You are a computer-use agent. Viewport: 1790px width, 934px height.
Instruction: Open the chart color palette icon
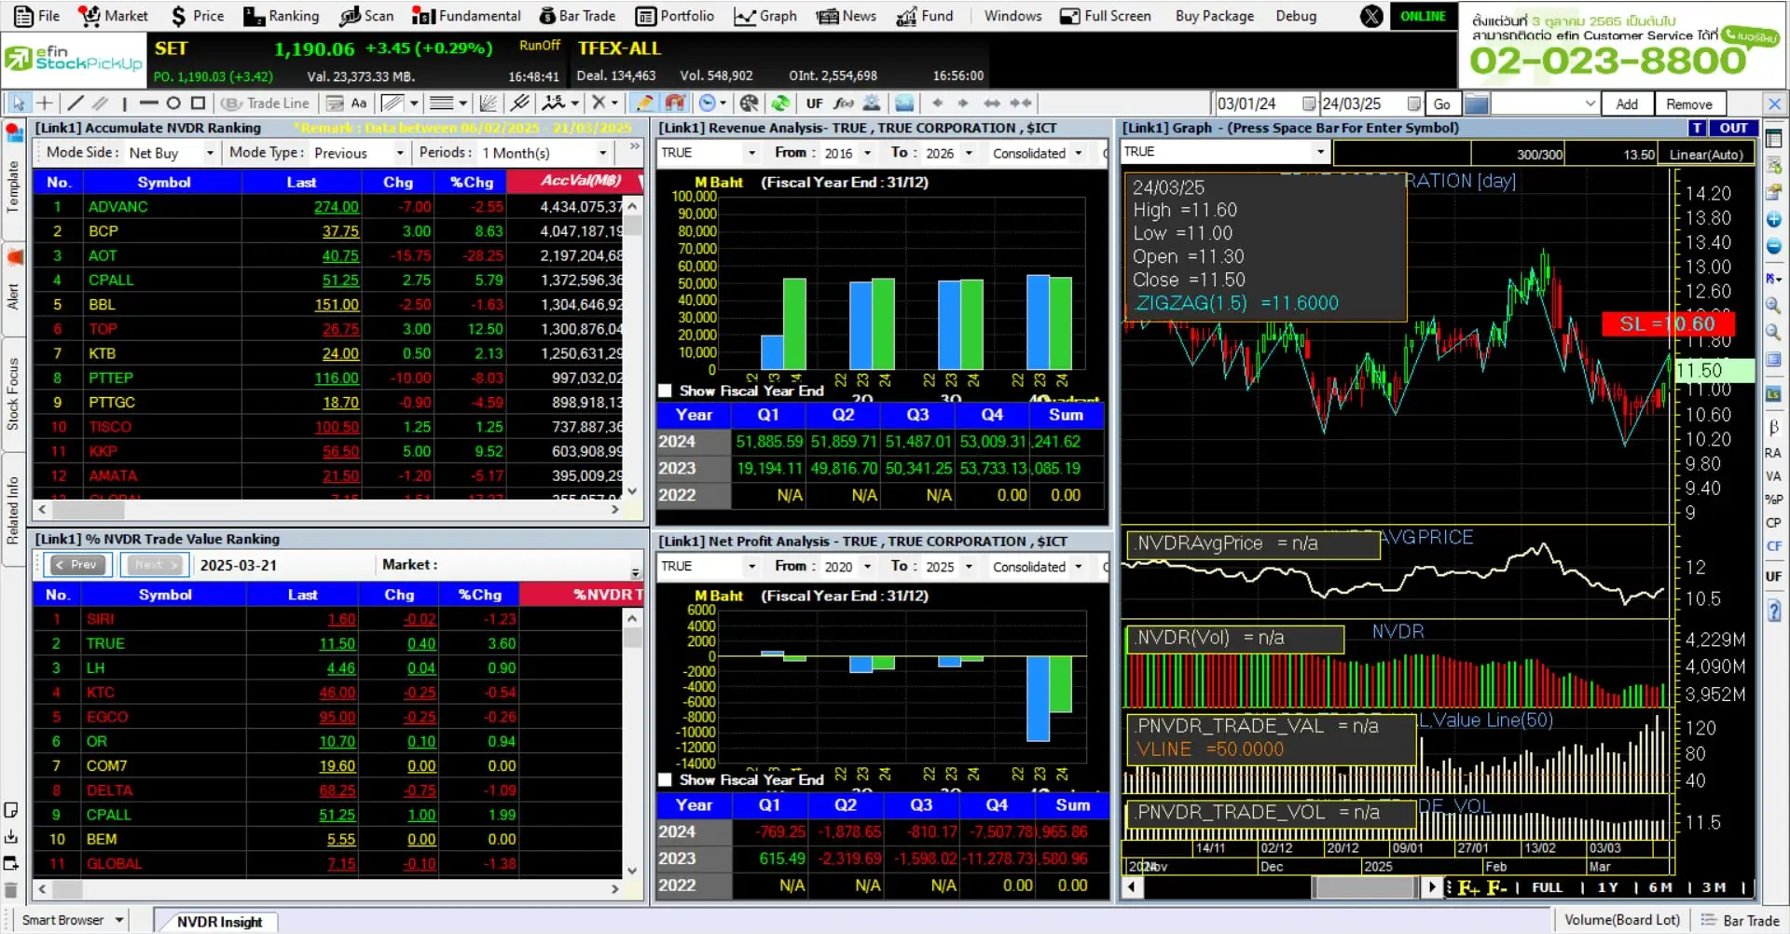coord(749,103)
